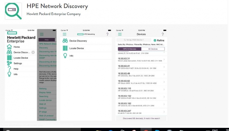The image size is (229, 131).
Task: Click the barcode icon beside Locate Device in sidebar
Action: [x=9, y=58]
